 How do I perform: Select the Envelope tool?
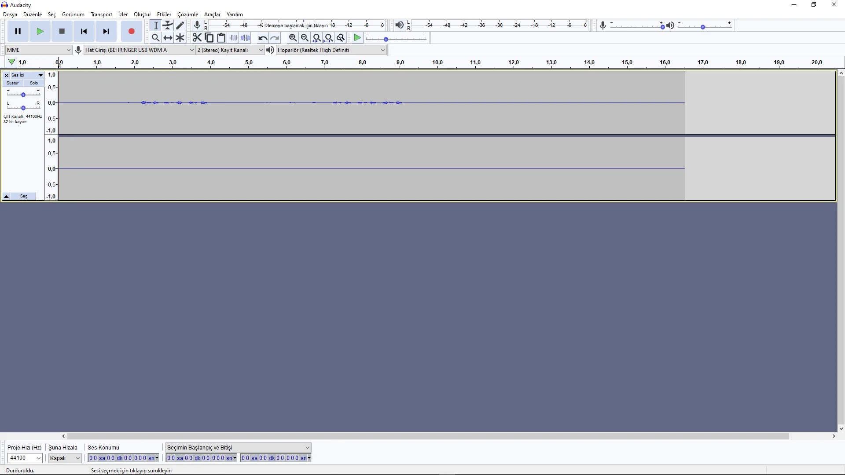point(168,26)
